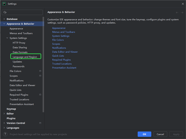Image resolution: width=186 pixels, height=139 pixels.
Task: Expand the Version Control section
Action: click(x=4, y=123)
